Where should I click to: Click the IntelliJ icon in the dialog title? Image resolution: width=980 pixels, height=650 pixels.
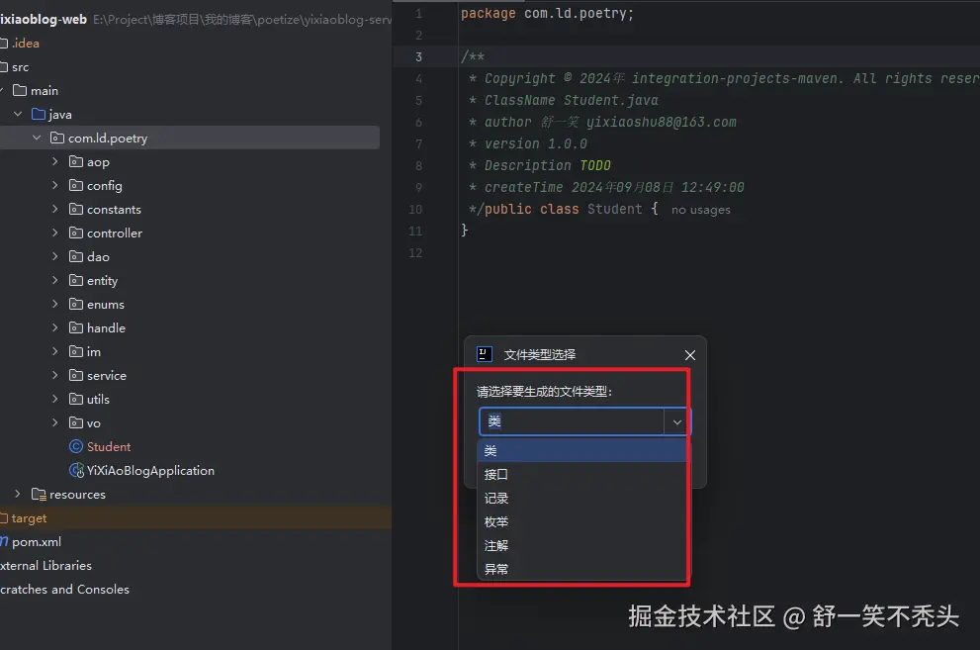[x=484, y=353]
